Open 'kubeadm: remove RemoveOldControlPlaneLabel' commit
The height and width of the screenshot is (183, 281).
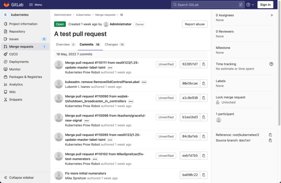[102, 82]
